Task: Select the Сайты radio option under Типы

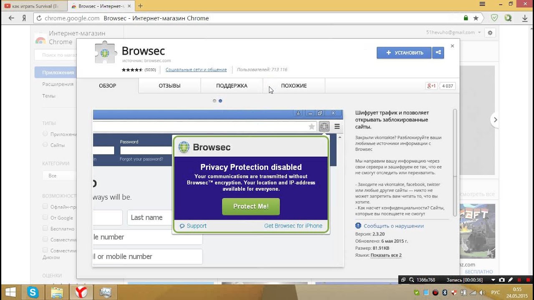Action: coord(45,145)
